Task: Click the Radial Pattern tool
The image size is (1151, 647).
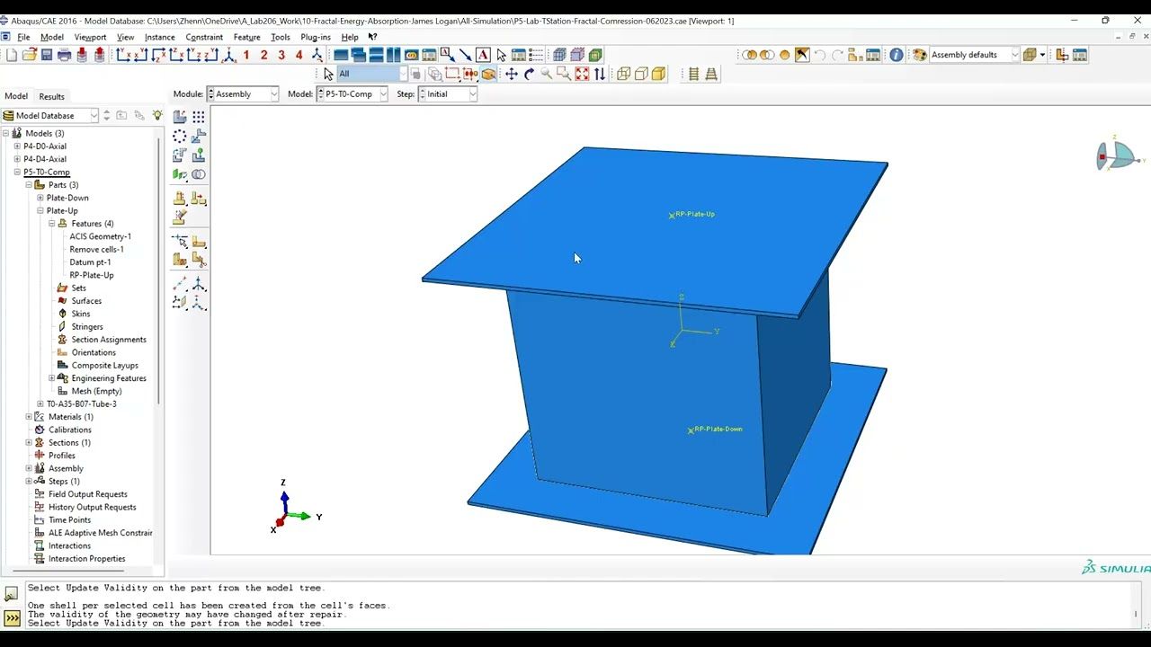Action: tap(180, 136)
